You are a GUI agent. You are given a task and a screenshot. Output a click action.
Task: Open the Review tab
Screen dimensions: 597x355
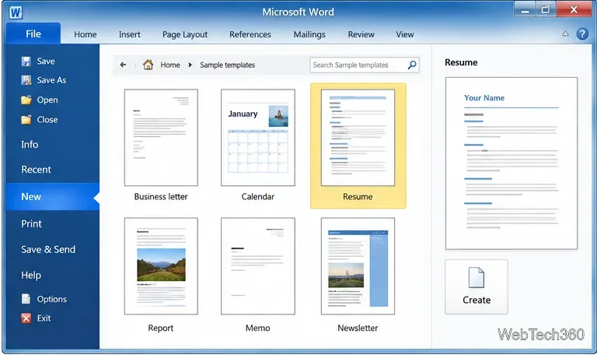coord(361,34)
